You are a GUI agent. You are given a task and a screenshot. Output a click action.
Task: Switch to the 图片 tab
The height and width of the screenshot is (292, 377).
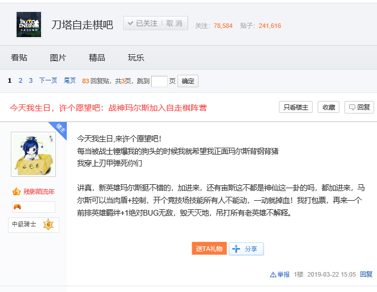[58, 58]
